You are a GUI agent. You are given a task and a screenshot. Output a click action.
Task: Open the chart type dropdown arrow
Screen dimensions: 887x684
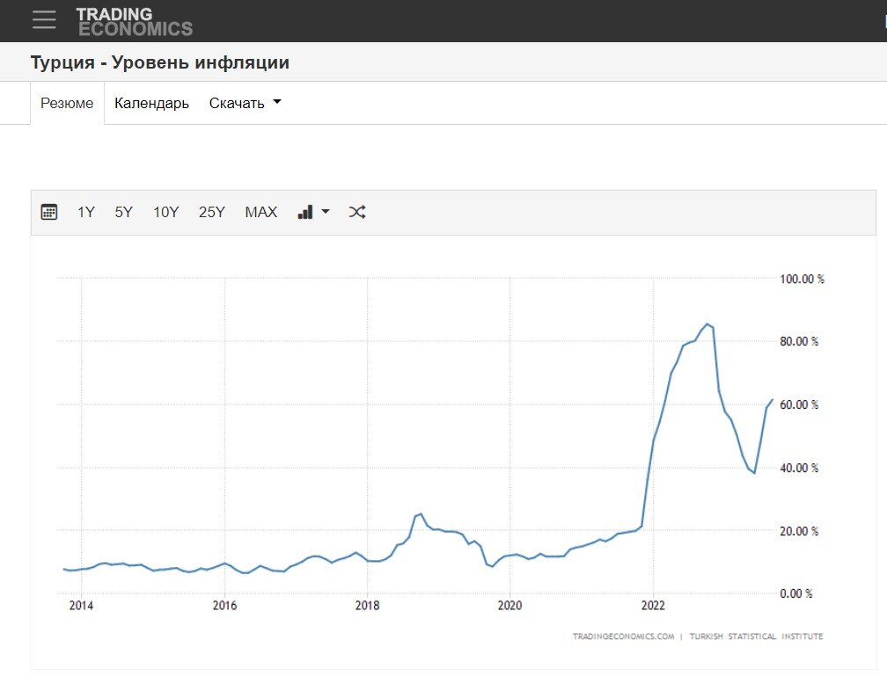pyautogui.click(x=324, y=211)
